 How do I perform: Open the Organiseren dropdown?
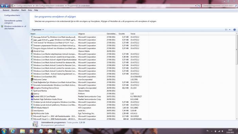tap(38, 30)
